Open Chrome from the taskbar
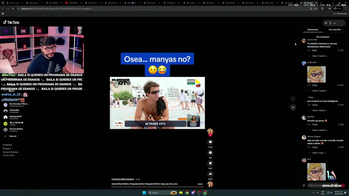The image size is (349, 196). (187, 193)
